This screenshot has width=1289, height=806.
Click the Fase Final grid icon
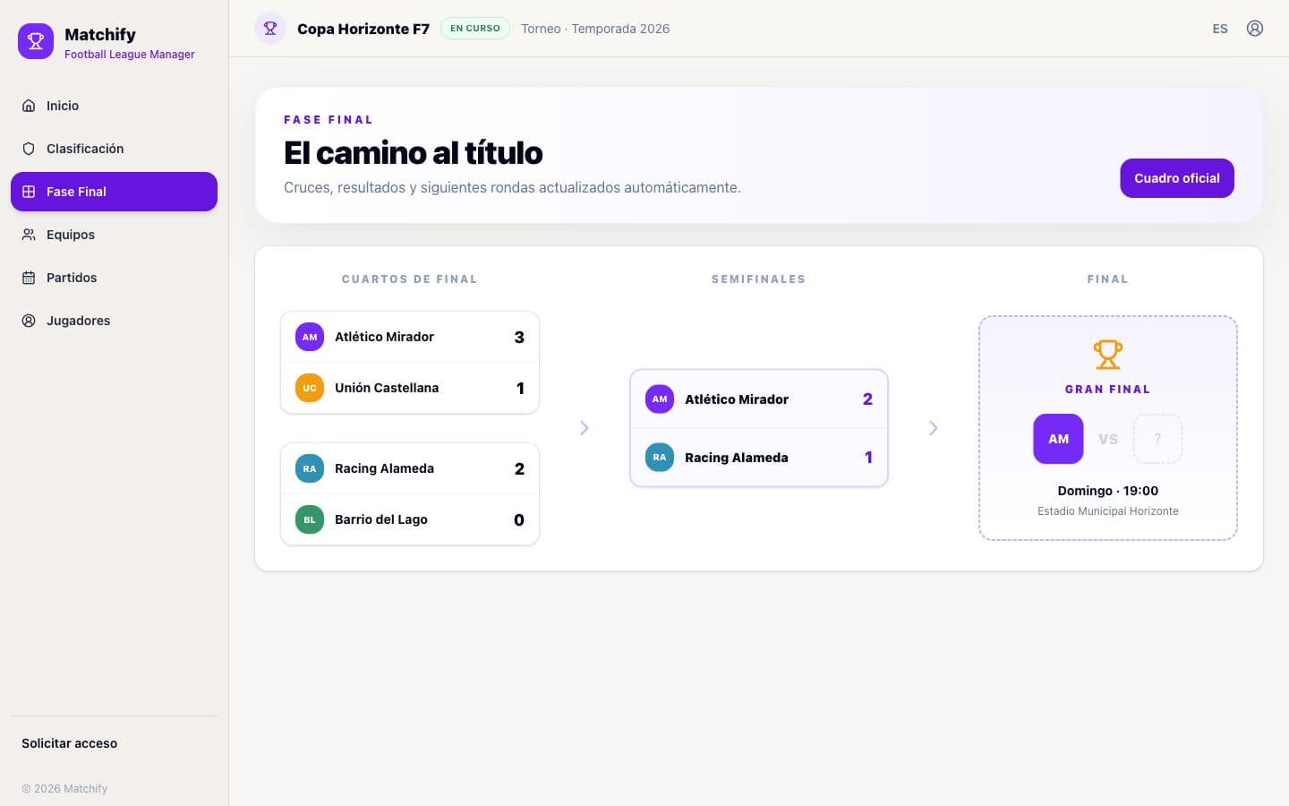coord(29,192)
